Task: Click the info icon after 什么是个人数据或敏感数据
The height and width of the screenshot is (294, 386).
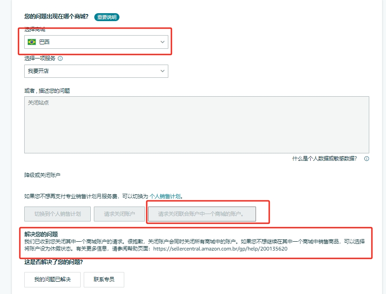Action: point(366,159)
